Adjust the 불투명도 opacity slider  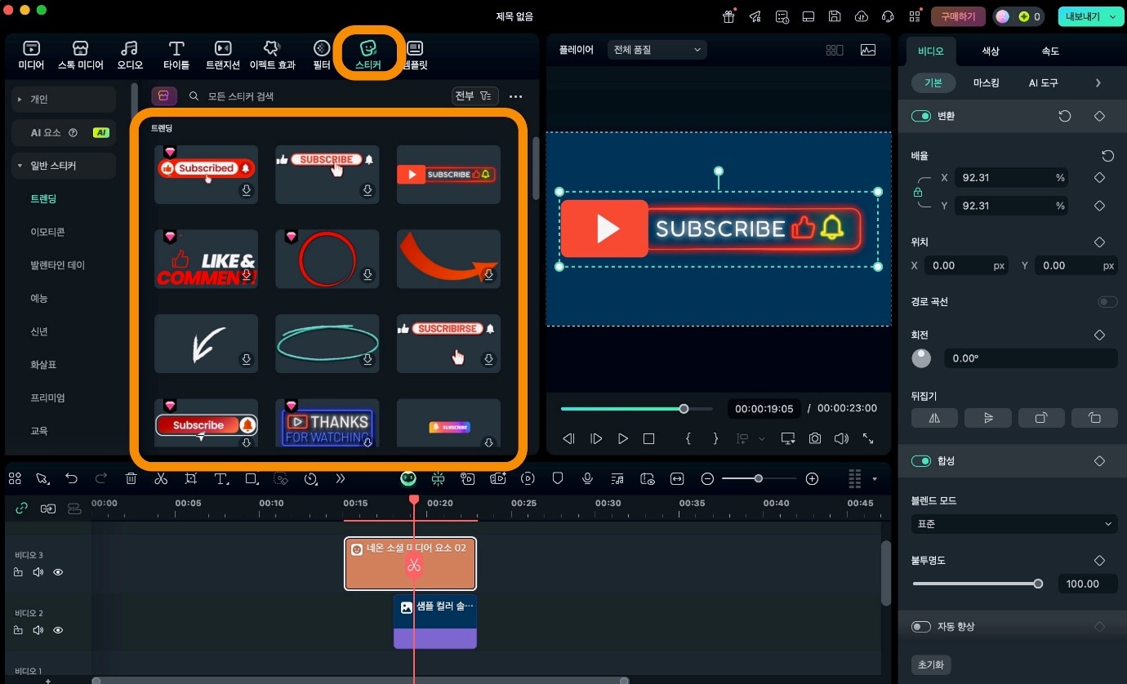977,584
